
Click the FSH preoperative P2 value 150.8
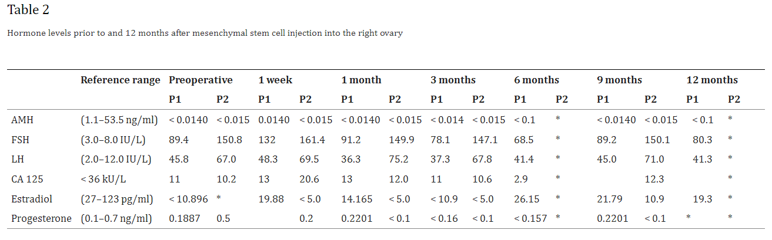click(x=229, y=140)
